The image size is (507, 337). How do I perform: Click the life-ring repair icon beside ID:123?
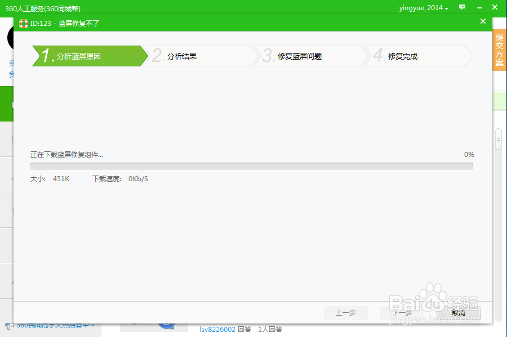pos(24,23)
